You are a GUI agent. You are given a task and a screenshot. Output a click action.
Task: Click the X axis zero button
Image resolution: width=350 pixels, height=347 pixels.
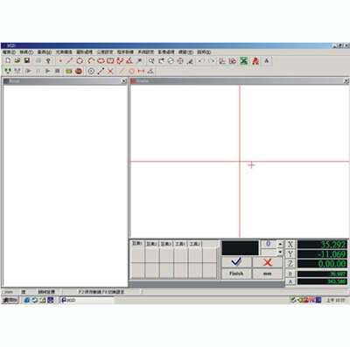point(290,244)
